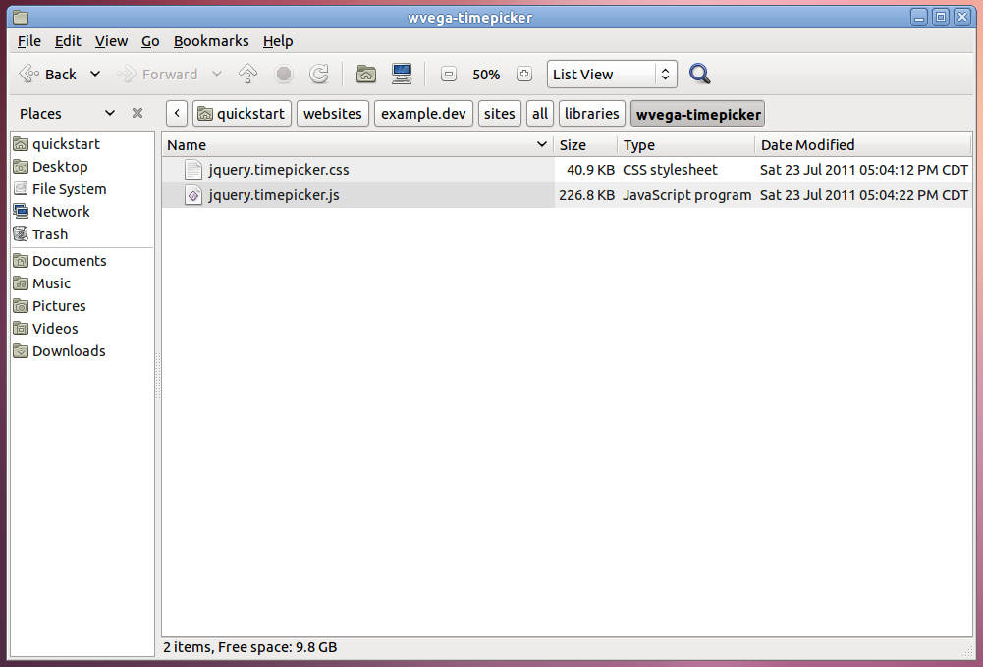
Task: Open Desktop in Places sidebar
Action: tap(82, 167)
